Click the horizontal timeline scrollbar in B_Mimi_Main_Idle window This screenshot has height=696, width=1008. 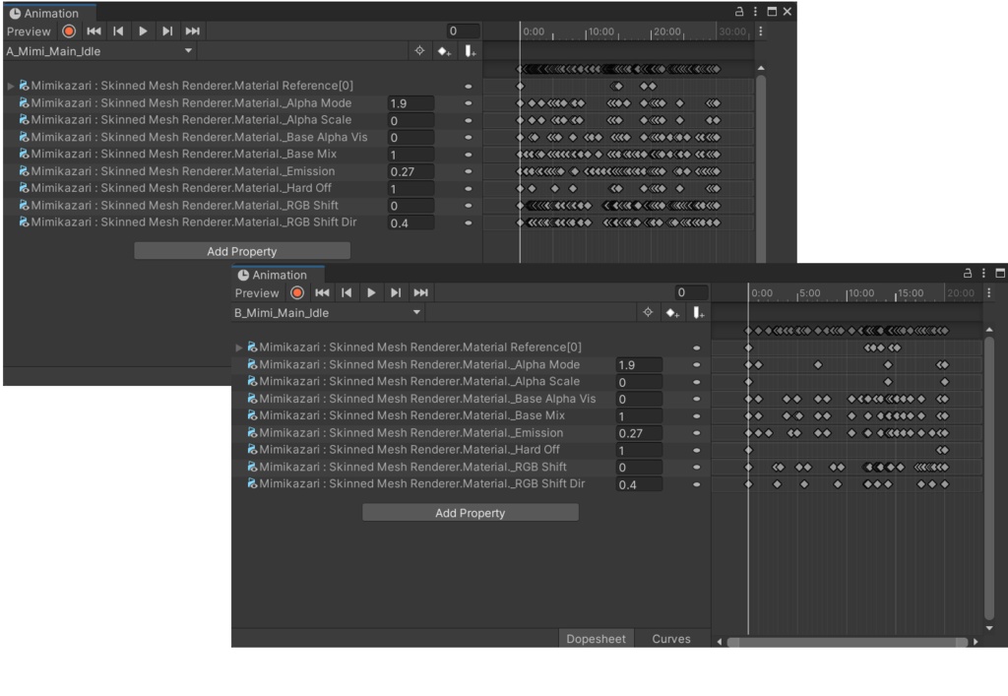coord(848,642)
